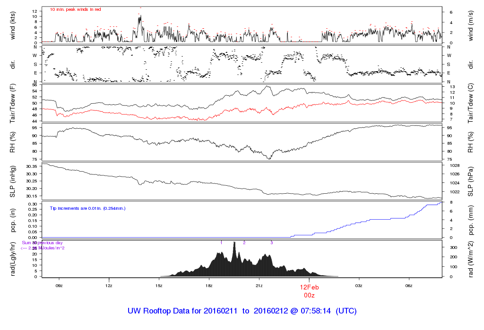
Task: Click the 'pcp. (mm)' axis title
Action: pos(470,220)
